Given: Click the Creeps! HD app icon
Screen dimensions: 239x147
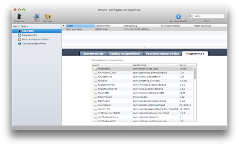Looking at the screenshot, I should [x=95, y=109].
